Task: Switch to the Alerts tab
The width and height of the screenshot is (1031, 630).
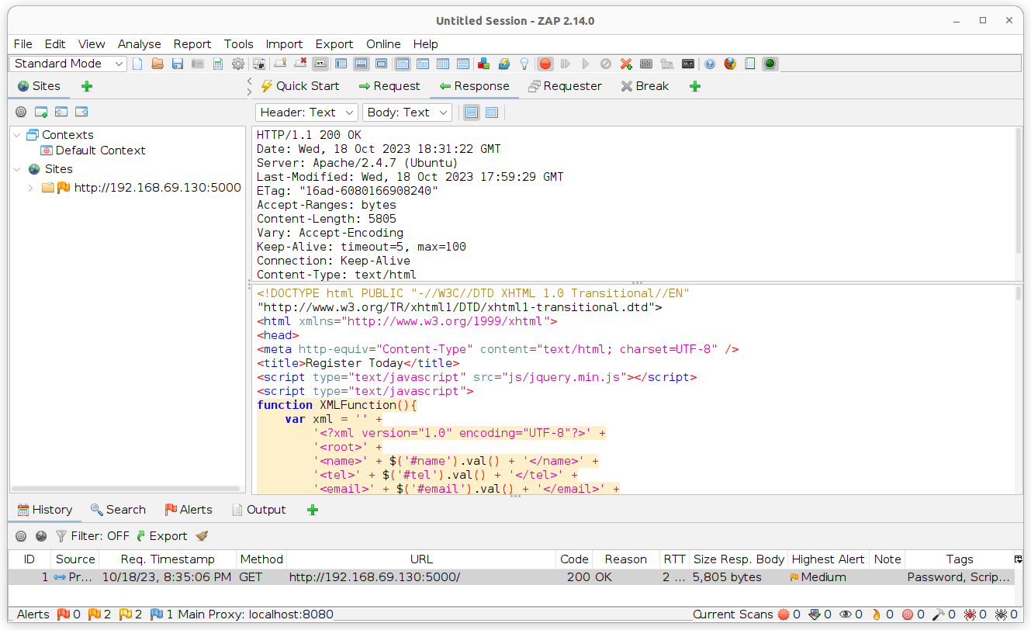Action: pyautogui.click(x=189, y=510)
